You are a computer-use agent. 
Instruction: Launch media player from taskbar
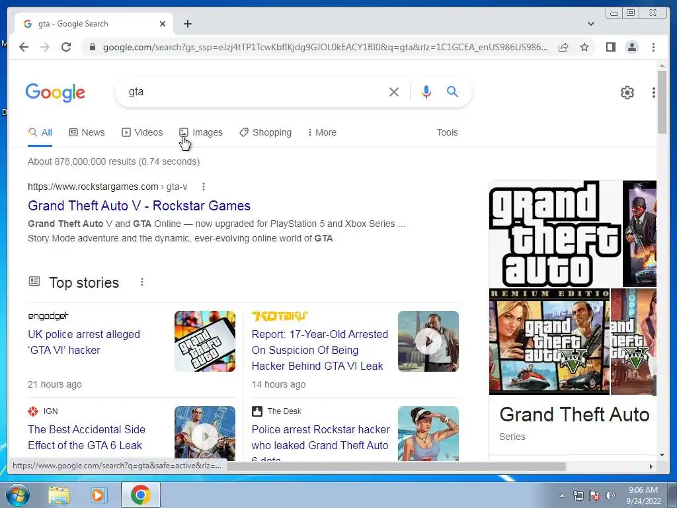click(98, 495)
